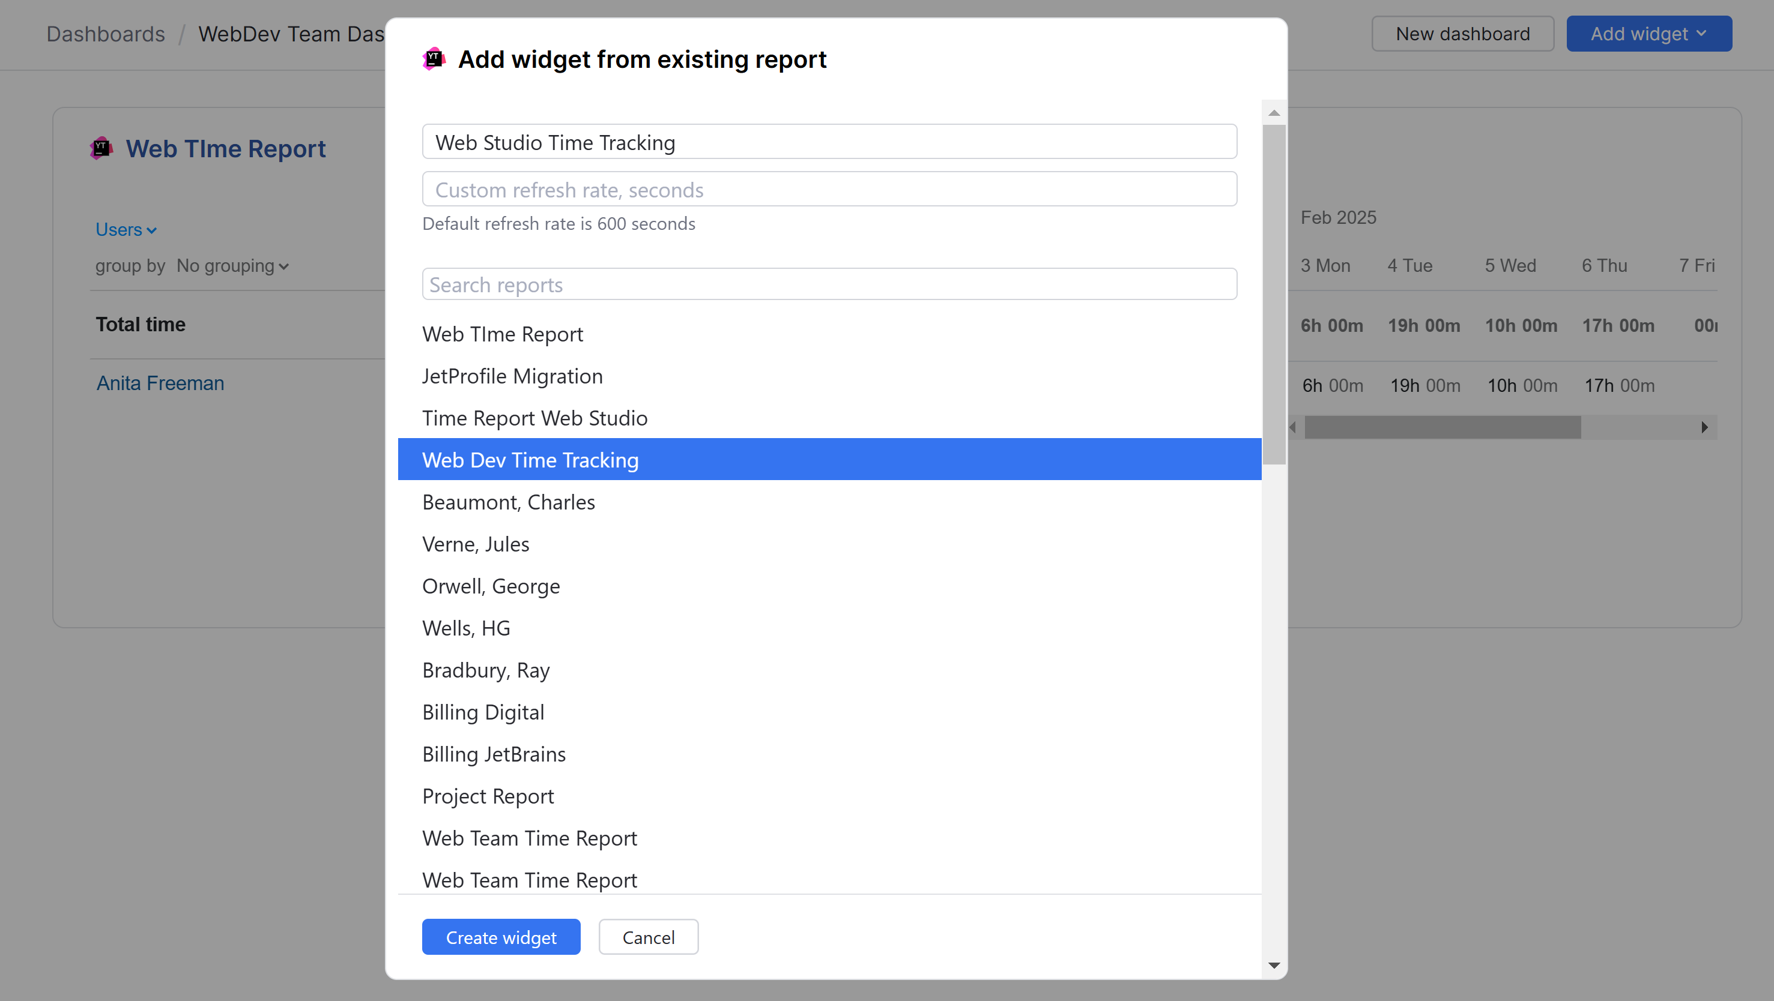Select the Billing JetBrains report
Screen dimensions: 1774x1001
pyautogui.click(x=493, y=754)
